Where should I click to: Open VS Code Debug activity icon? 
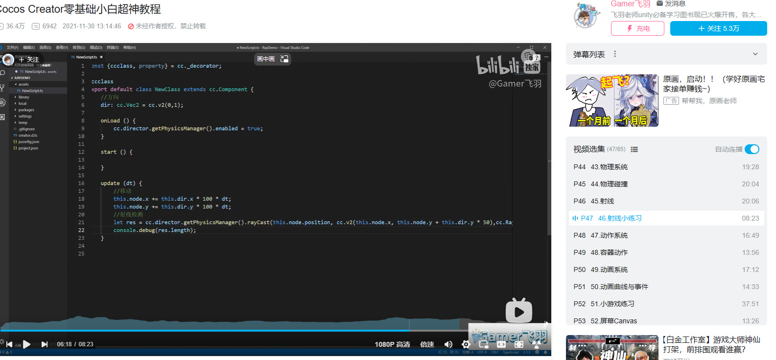click(2, 102)
